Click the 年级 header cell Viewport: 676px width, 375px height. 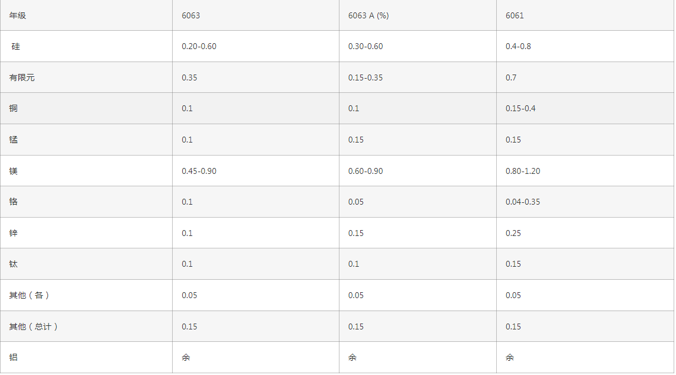[18, 15]
